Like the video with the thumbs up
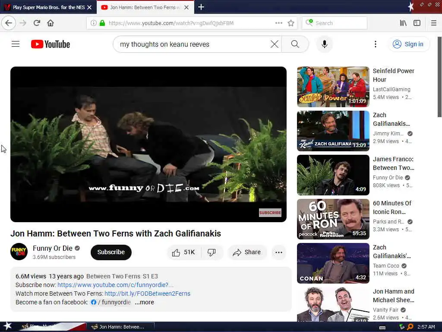The height and width of the screenshot is (332, 442). (184, 252)
